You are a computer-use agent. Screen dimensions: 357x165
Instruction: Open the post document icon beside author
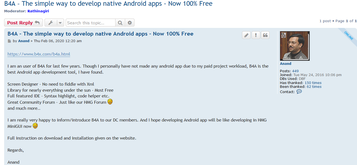tap(9, 41)
